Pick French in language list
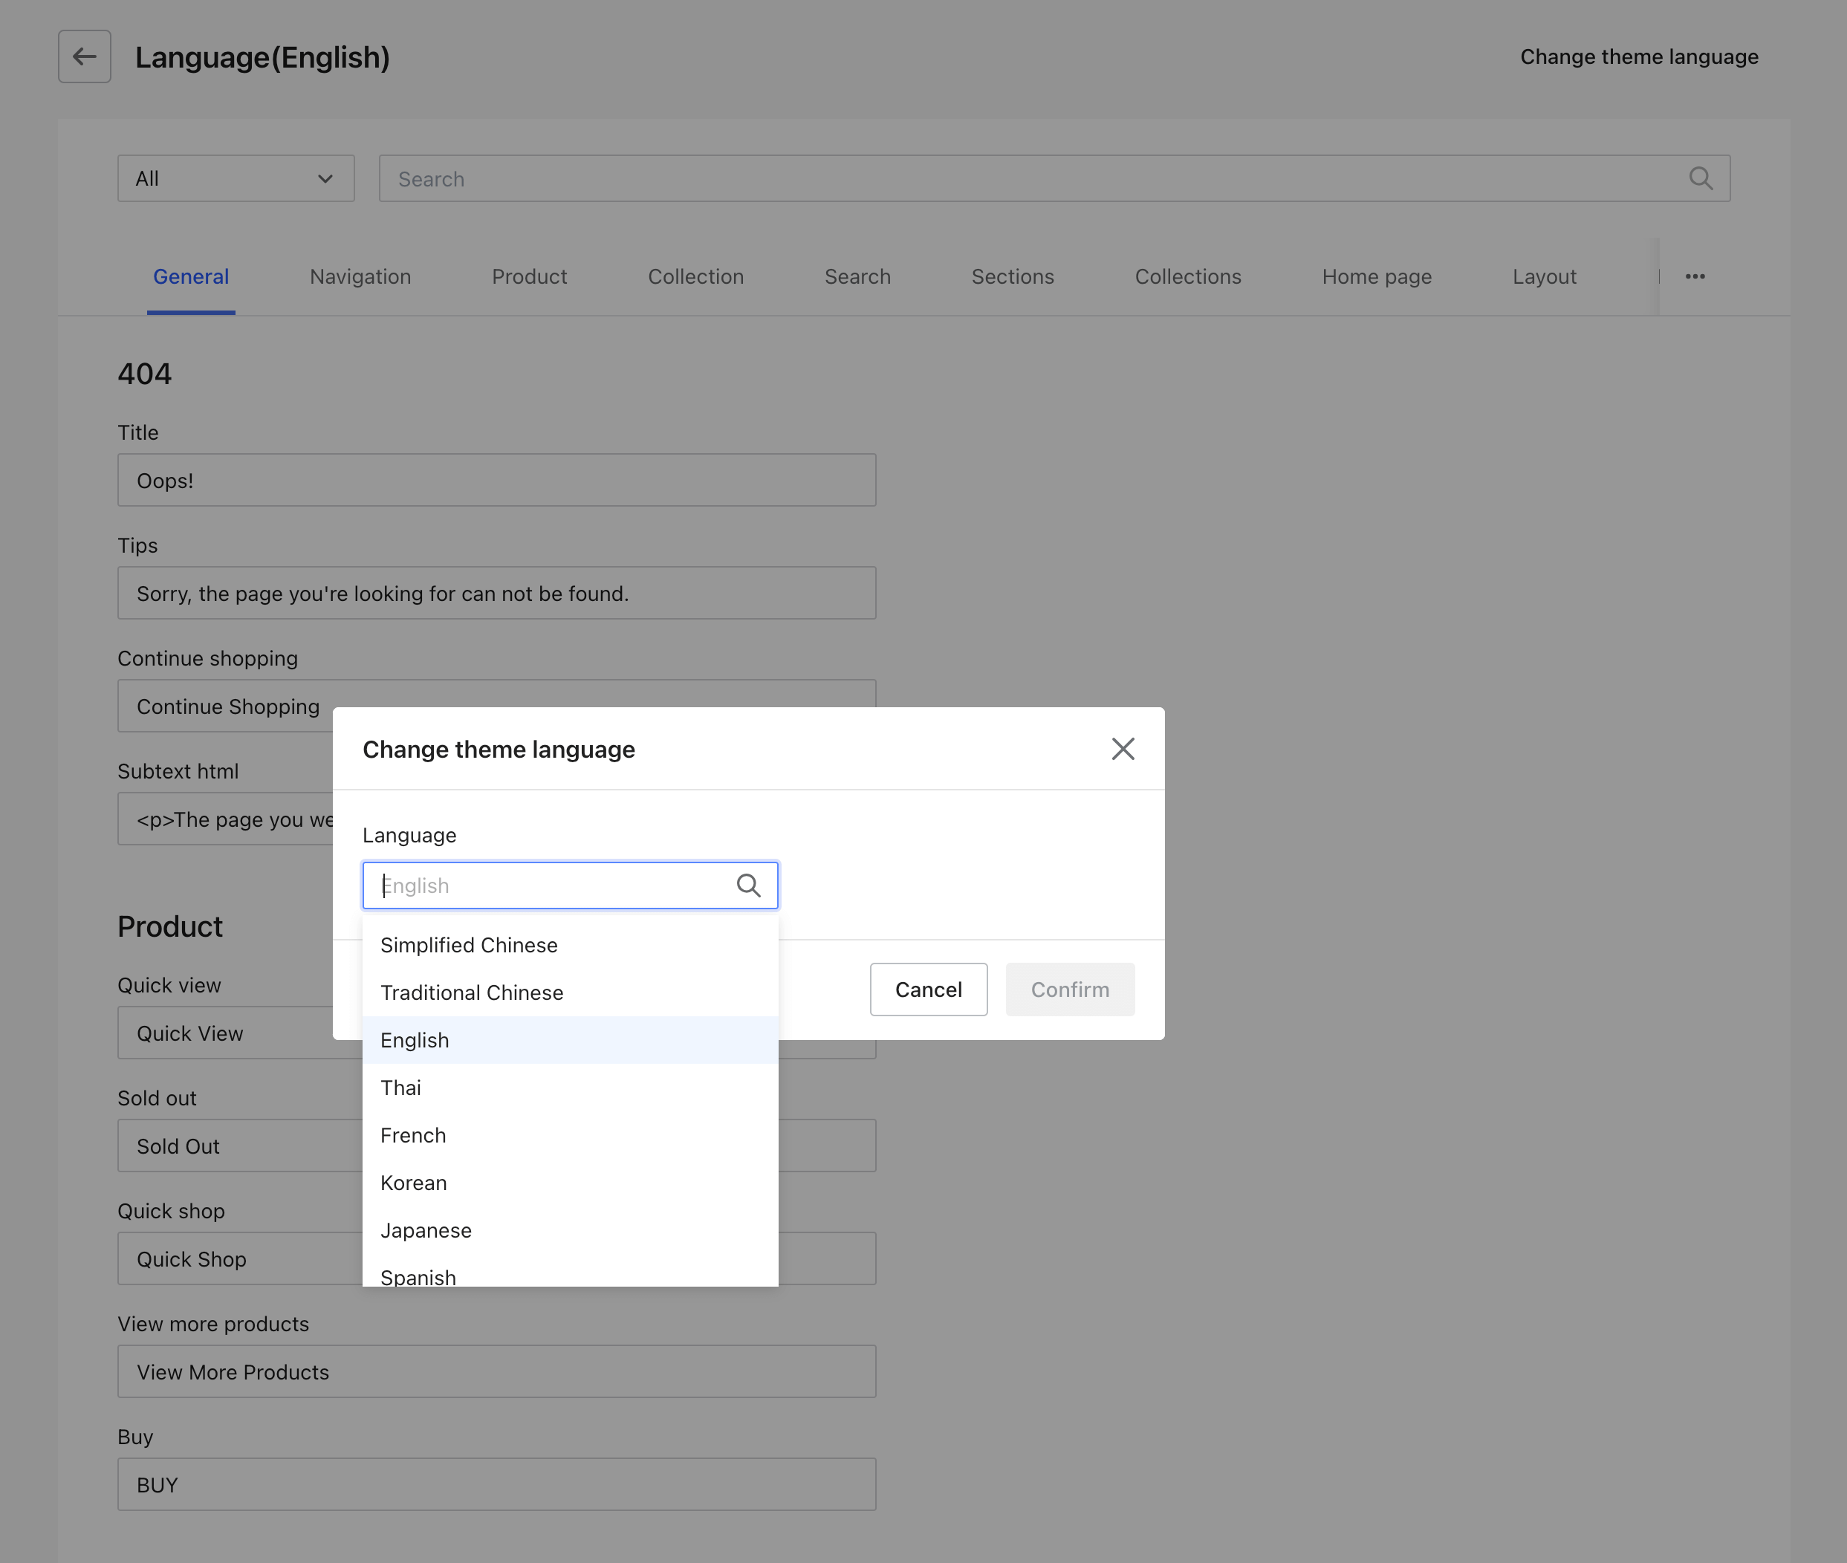This screenshot has height=1563, width=1847. (413, 1135)
